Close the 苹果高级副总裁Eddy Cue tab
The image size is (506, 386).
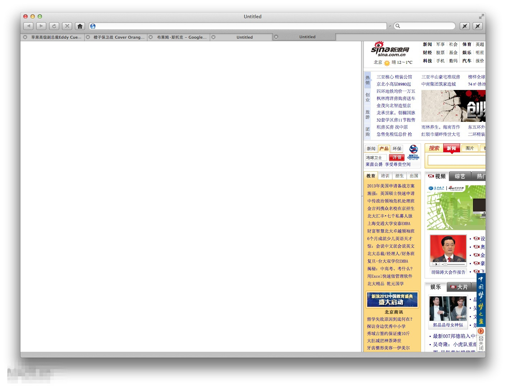[25, 37]
